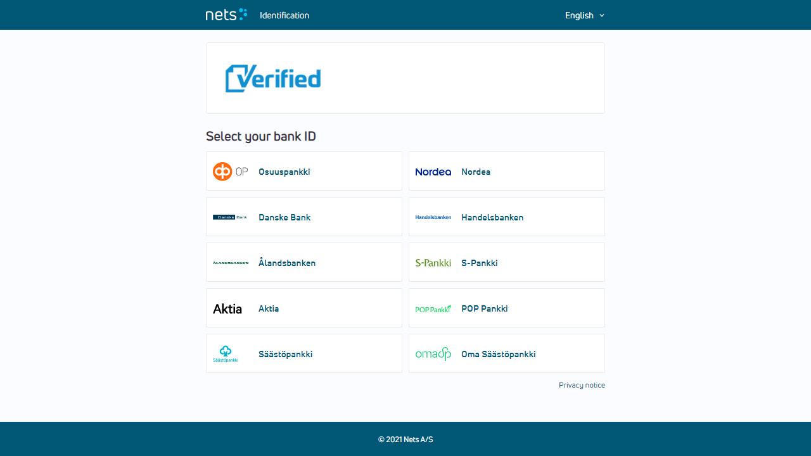Pick Säästöpankki bank label

click(x=286, y=354)
